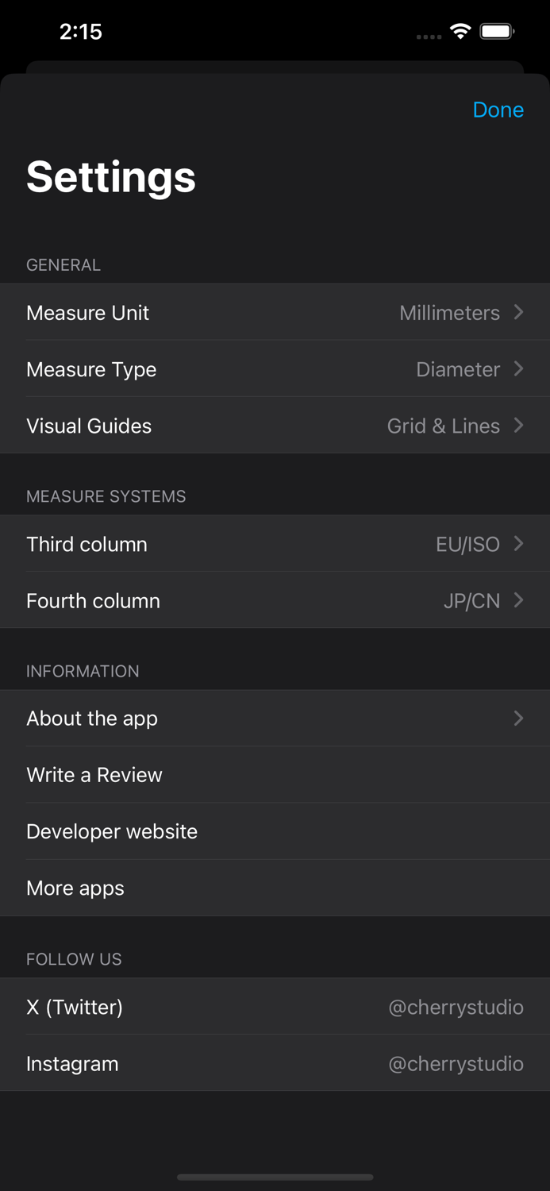Tap the Grid & Lines value
This screenshot has height=1191, width=550.
point(444,426)
